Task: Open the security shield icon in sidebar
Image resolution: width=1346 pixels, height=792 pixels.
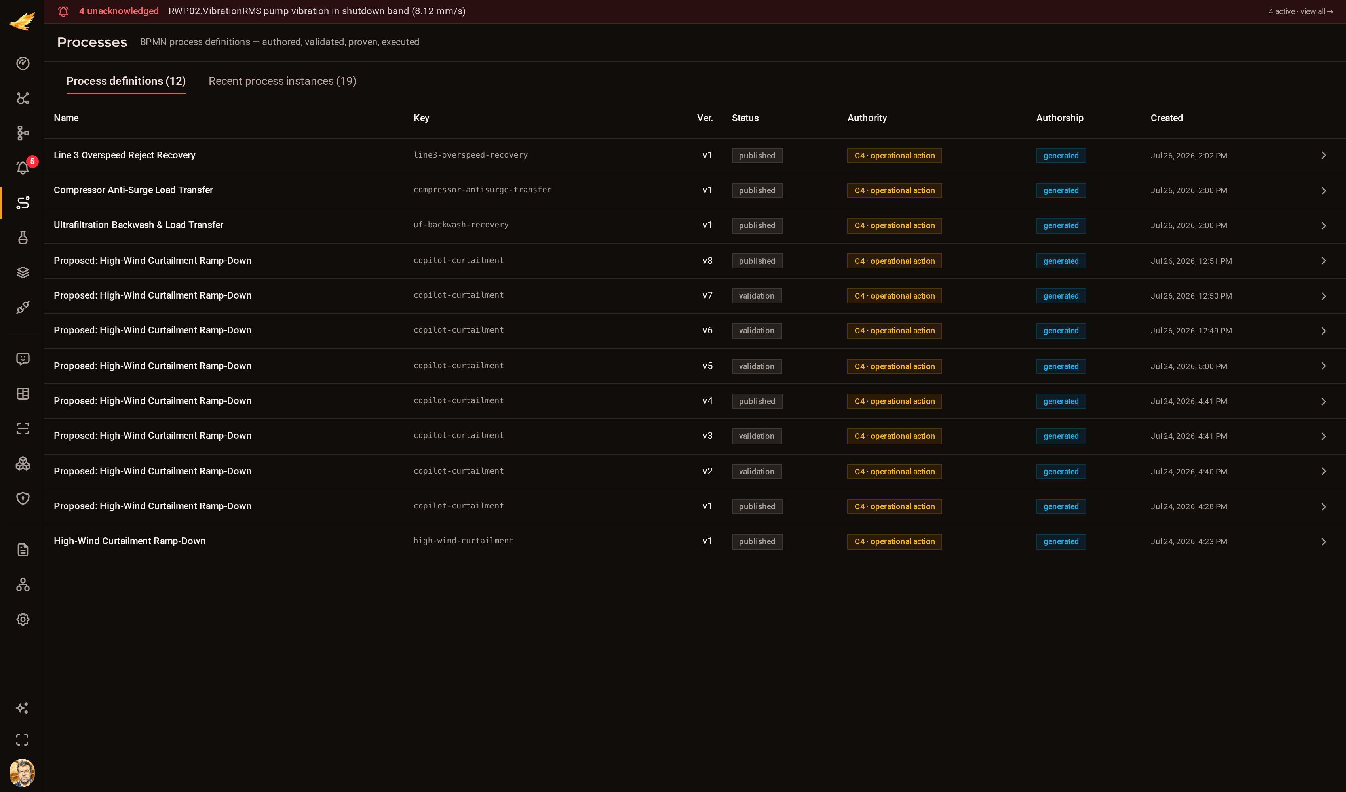Action: click(x=23, y=498)
